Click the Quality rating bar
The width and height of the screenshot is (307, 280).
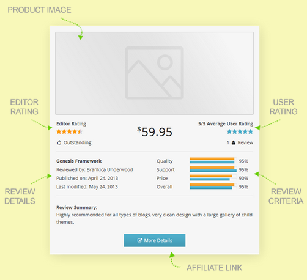pyautogui.click(x=213, y=161)
